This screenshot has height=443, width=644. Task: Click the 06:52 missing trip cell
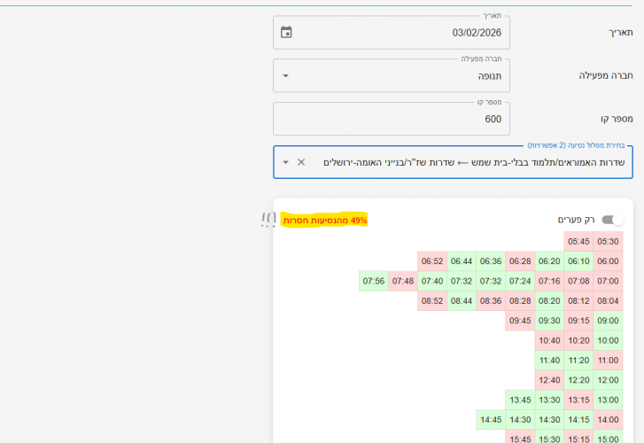tap(432, 261)
